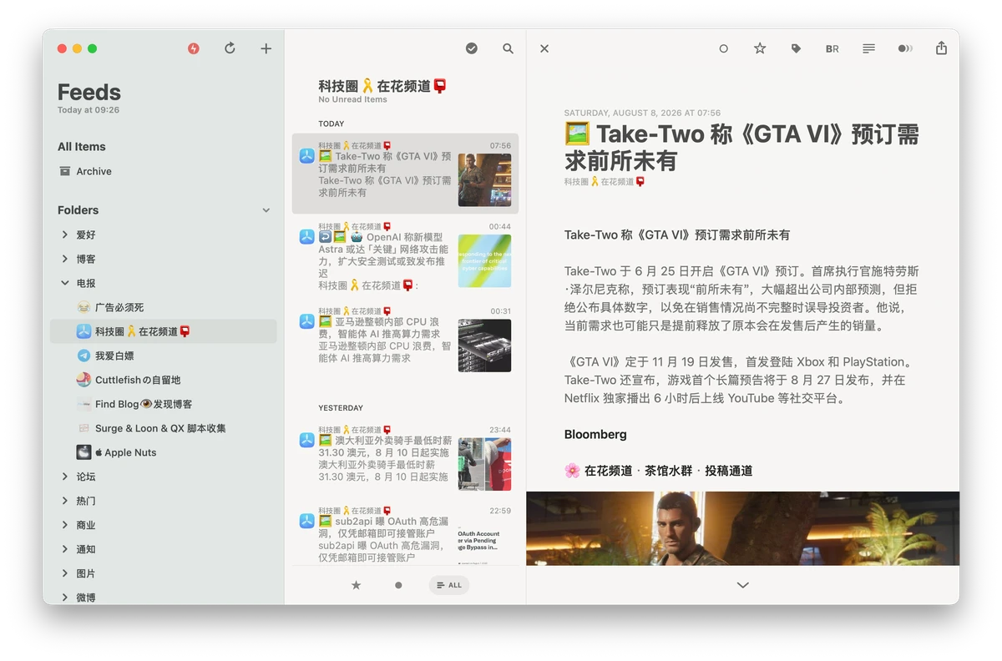Click the Take-Two article headline
The width and height of the screenshot is (1002, 661).
(741, 147)
